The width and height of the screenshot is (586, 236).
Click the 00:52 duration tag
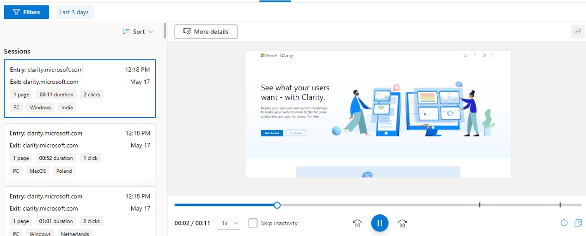pos(56,158)
